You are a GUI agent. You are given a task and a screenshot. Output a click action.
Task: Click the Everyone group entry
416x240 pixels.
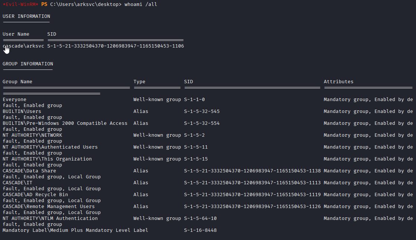(x=14, y=100)
